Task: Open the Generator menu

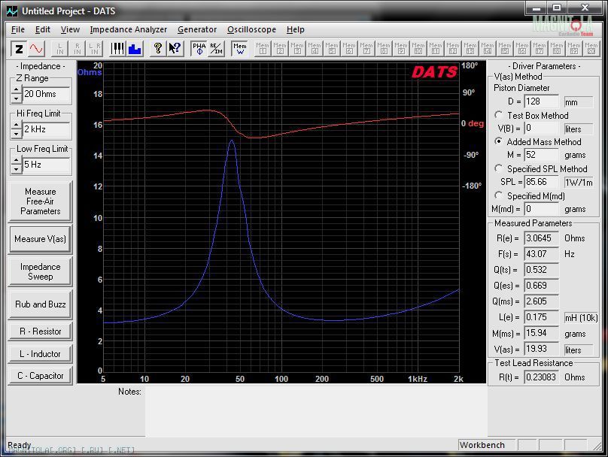Action: 197,29
